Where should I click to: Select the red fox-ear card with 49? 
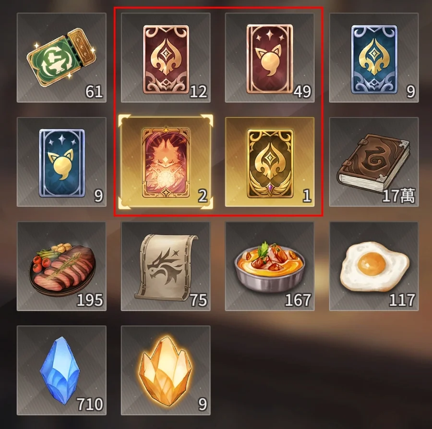[x=270, y=58]
